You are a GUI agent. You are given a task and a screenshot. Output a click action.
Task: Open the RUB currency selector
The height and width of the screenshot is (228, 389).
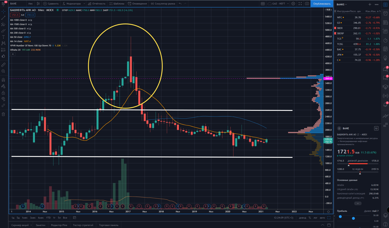[328, 10]
